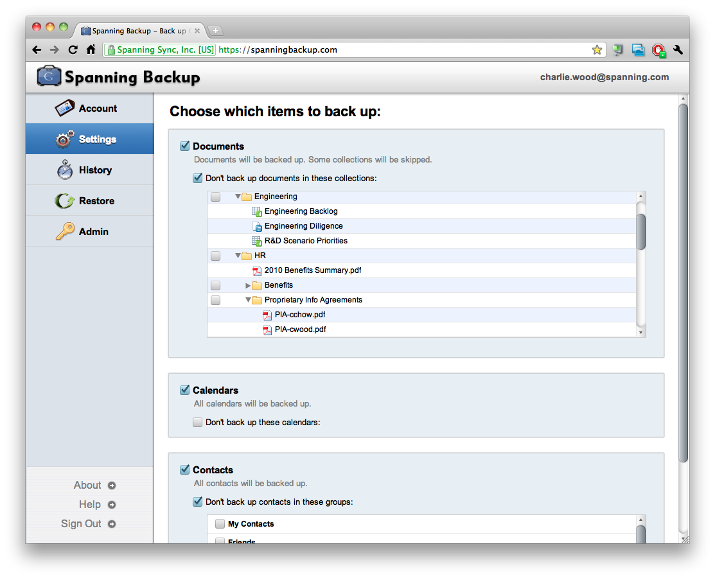715x578 pixels.
Task: Click the browser reload icon
Action: tap(73, 49)
